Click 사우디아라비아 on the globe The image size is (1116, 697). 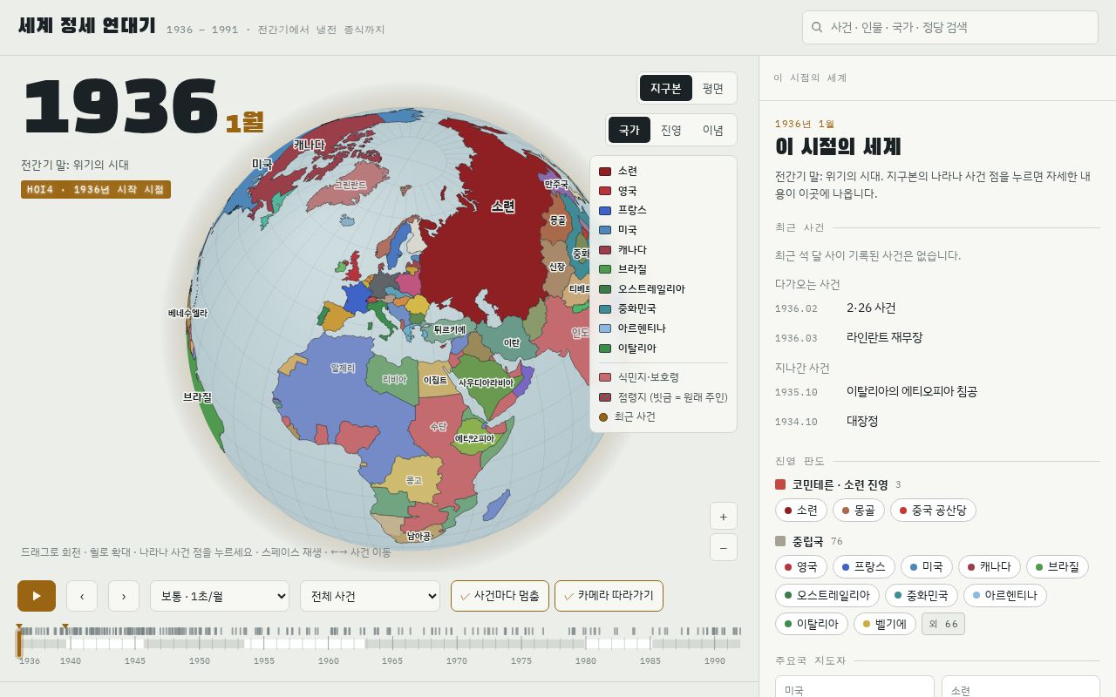487,383
